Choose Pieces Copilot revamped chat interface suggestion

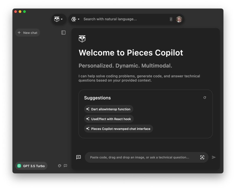click(x=119, y=129)
